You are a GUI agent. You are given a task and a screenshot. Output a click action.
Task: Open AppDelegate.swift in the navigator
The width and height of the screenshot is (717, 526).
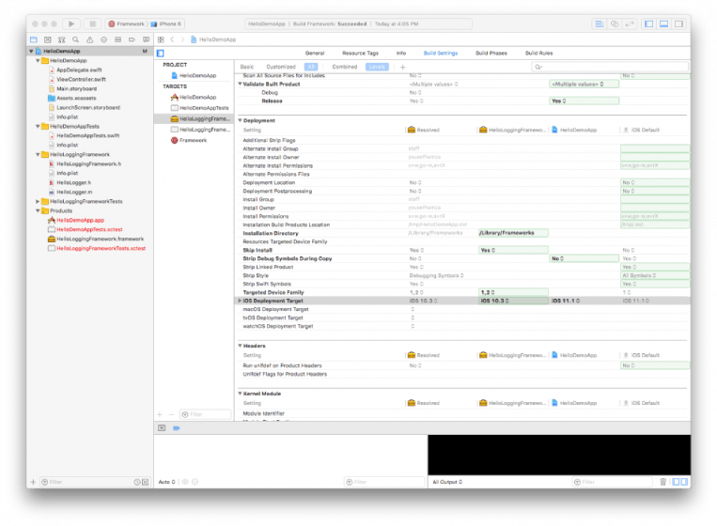pyautogui.click(x=79, y=70)
